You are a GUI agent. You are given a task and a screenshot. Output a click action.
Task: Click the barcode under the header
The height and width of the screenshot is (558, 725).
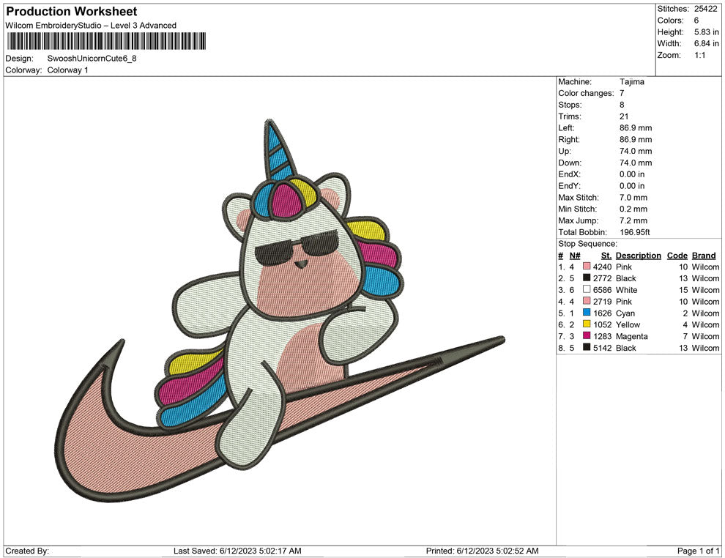point(106,41)
